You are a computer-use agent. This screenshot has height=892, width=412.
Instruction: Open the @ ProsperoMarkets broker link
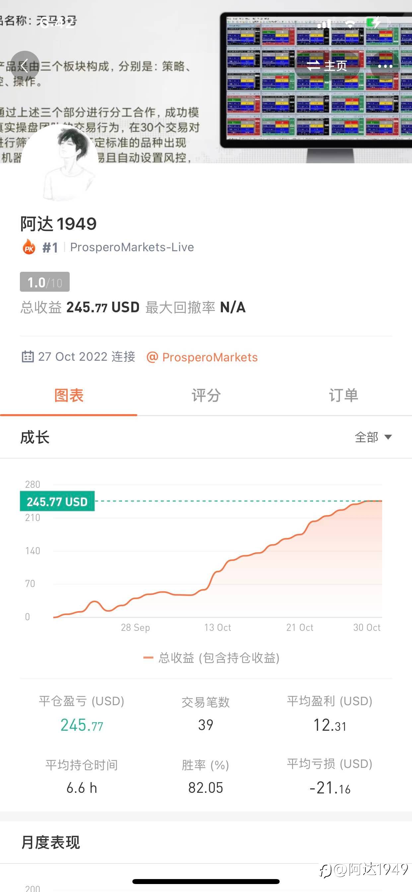tap(203, 357)
